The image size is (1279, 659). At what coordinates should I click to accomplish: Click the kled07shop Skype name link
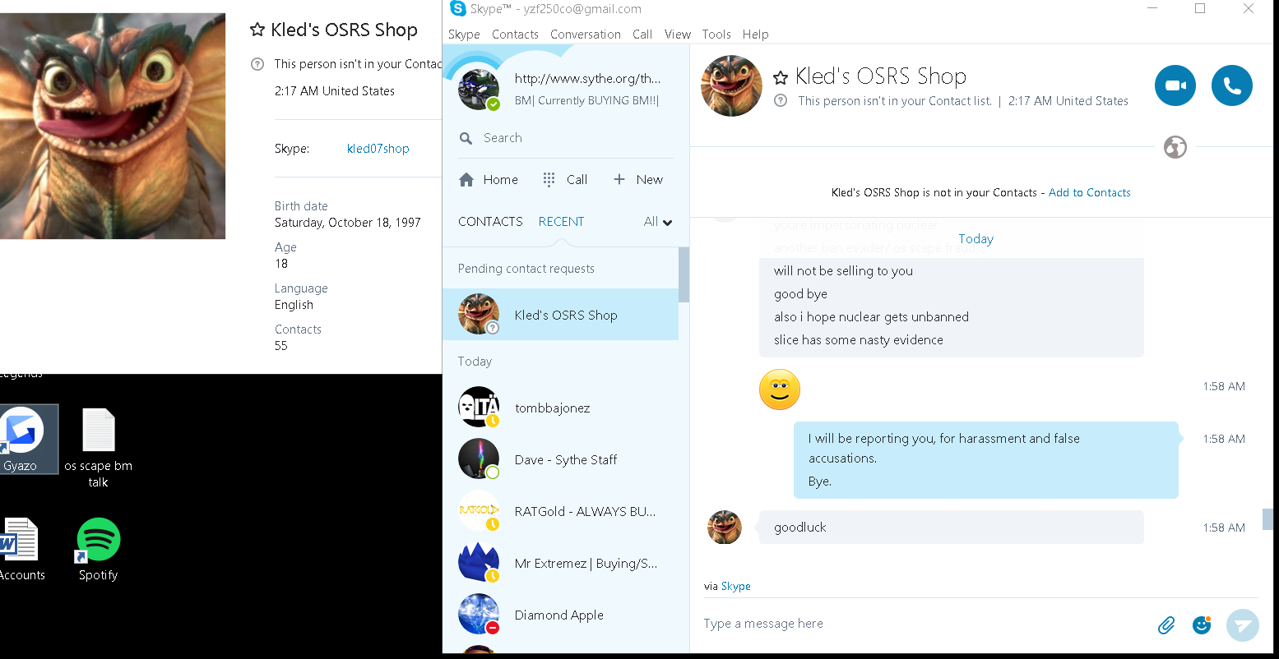(378, 149)
